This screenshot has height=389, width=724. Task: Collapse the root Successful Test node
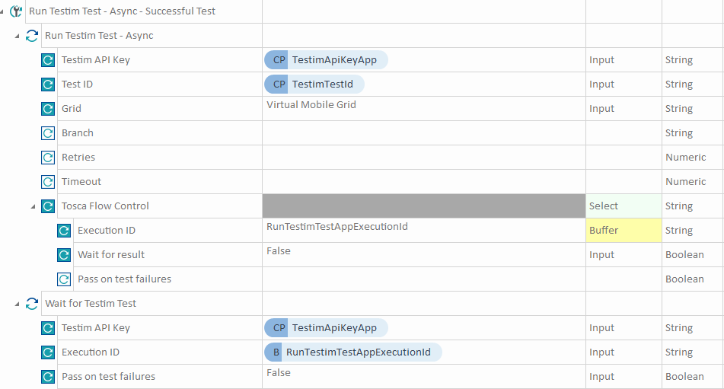point(3,11)
